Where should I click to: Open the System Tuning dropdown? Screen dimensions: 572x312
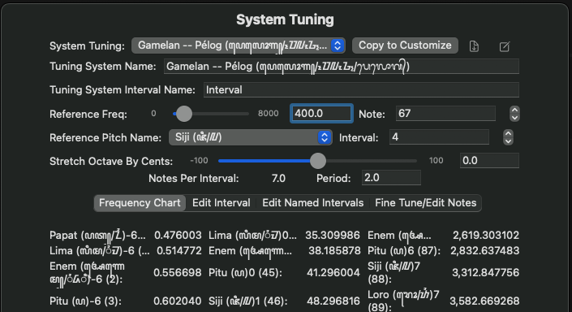pos(239,45)
